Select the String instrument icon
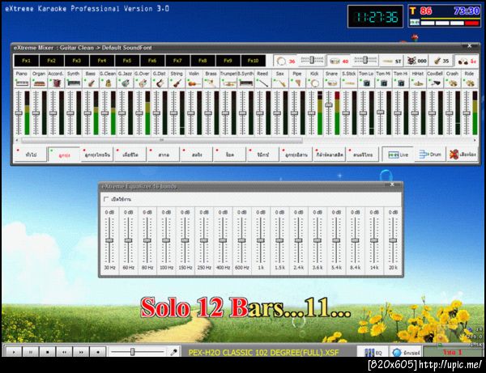This screenshot has width=486, height=373. 177,83
